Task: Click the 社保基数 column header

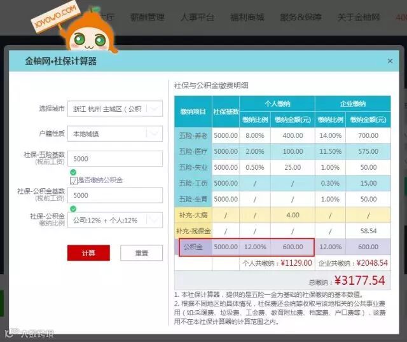Action: (x=226, y=112)
